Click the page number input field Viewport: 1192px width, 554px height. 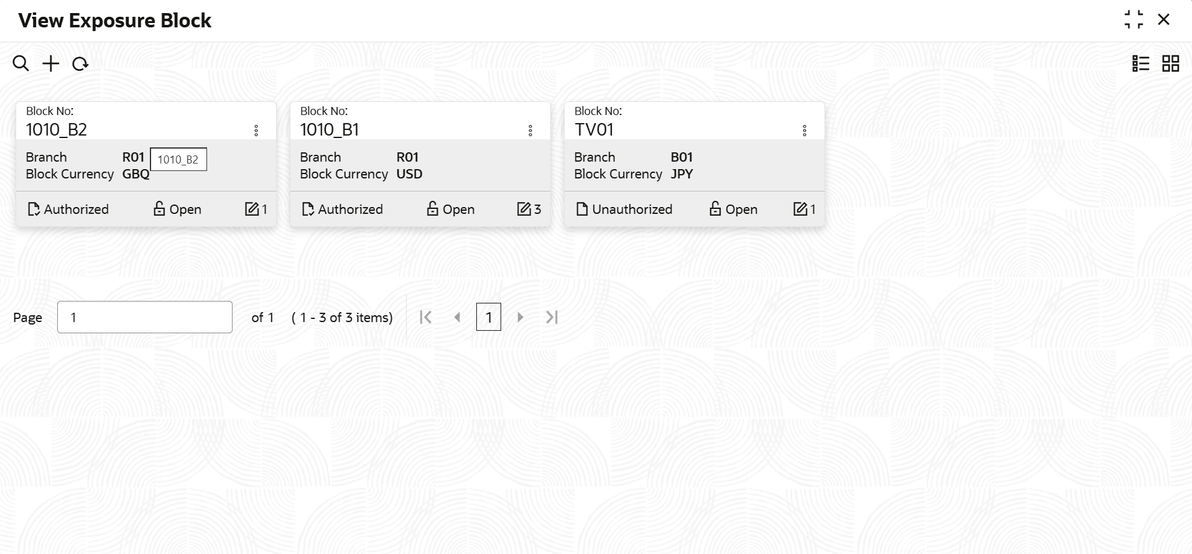click(x=145, y=317)
